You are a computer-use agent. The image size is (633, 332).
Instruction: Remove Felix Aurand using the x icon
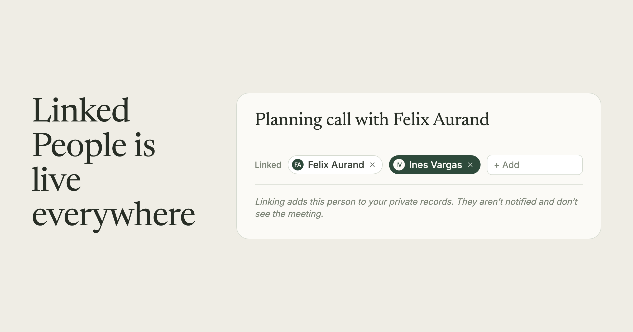(372, 165)
